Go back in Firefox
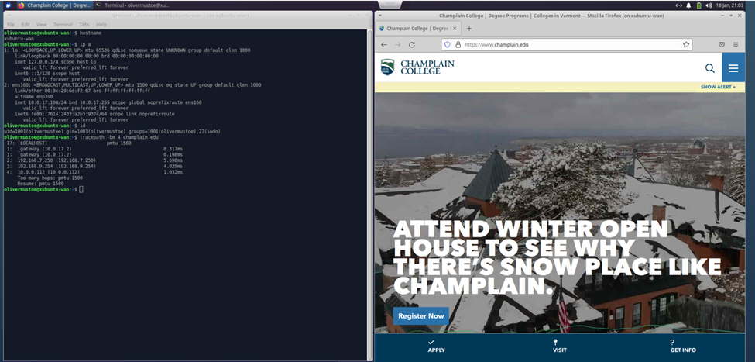 pos(384,44)
